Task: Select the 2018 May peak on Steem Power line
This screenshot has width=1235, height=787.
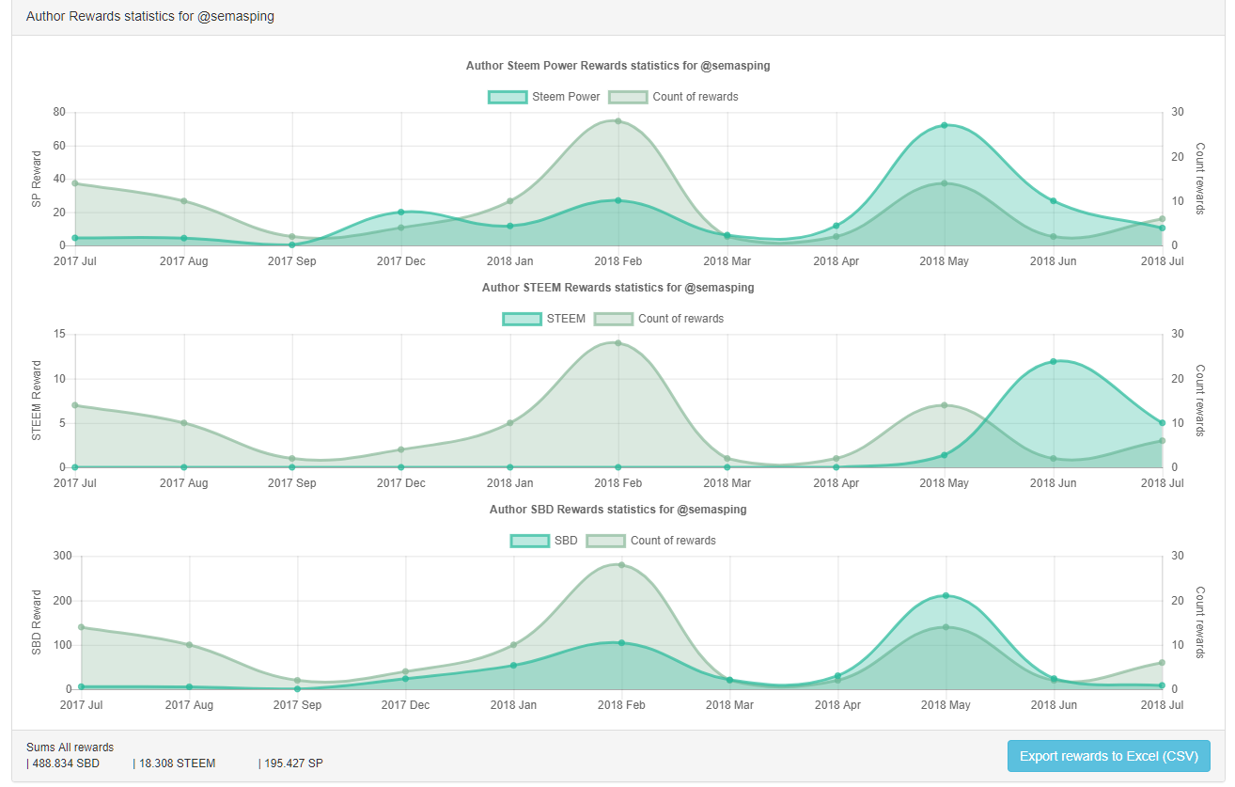Action: pyautogui.click(x=945, y=125)
